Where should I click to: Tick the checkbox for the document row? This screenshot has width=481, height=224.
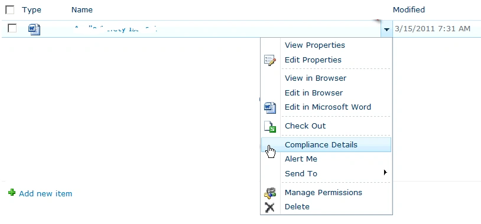click(12, 28)
